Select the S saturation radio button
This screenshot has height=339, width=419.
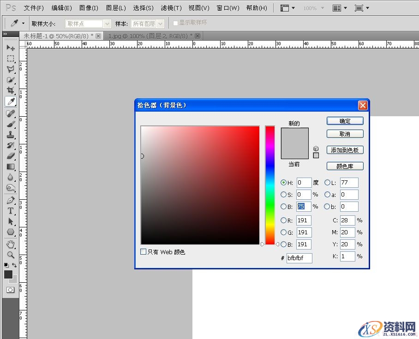pyautogui.click(x=283, y=195)
